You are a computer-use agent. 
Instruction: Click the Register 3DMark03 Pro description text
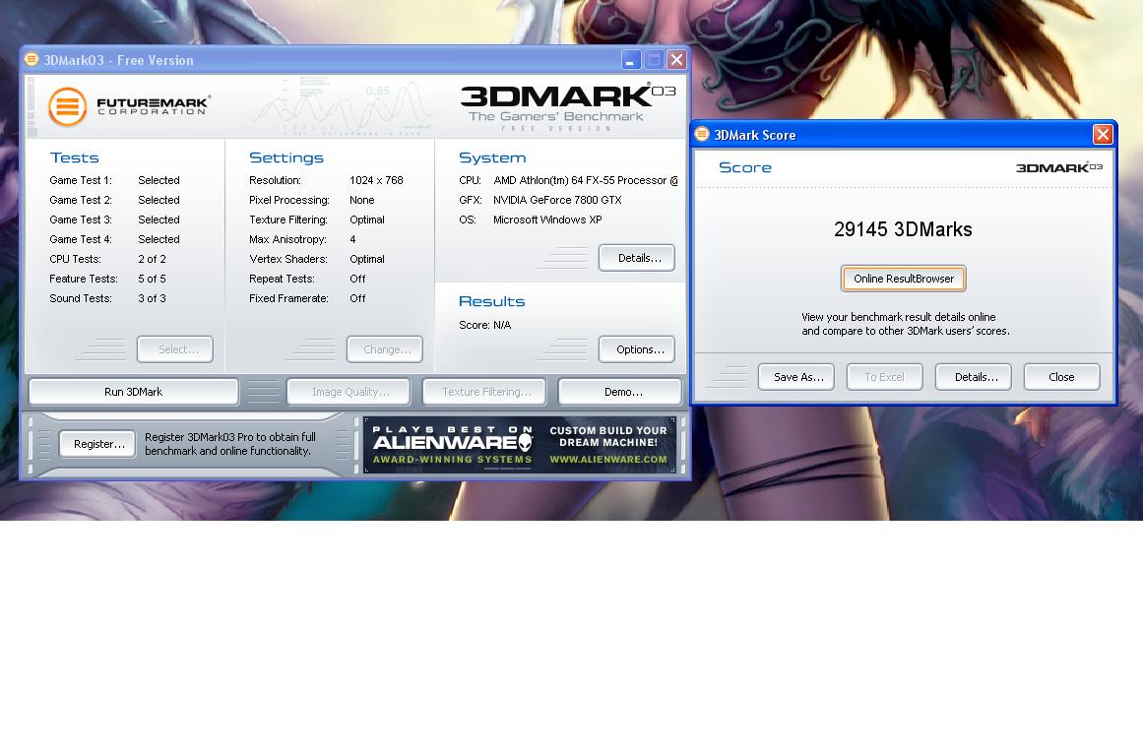tap(230, 444)
